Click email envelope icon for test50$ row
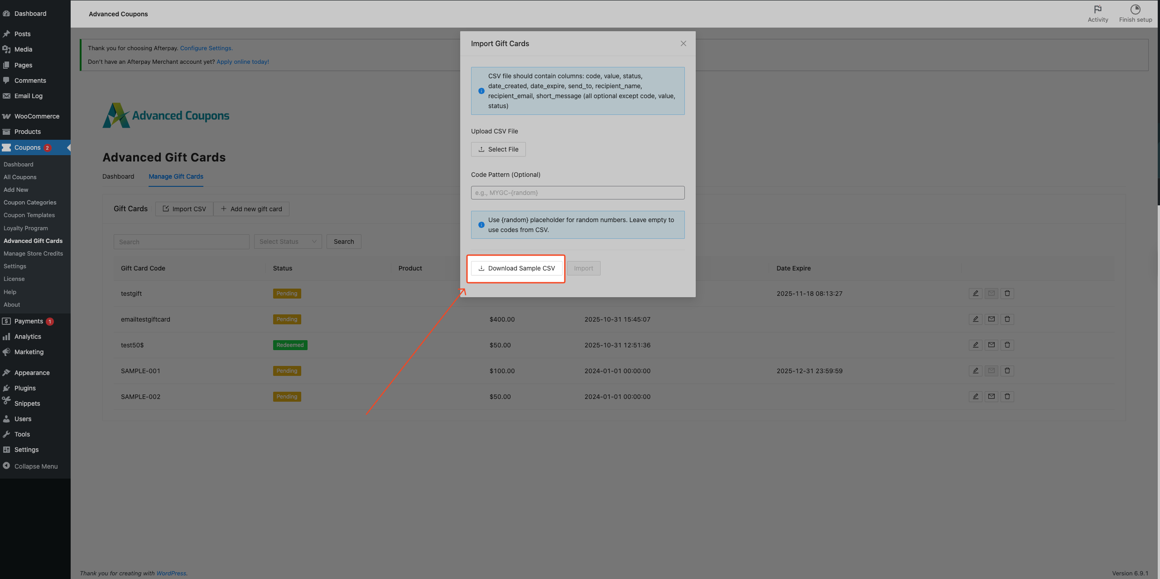The image size is (1160, 579). 991,345
